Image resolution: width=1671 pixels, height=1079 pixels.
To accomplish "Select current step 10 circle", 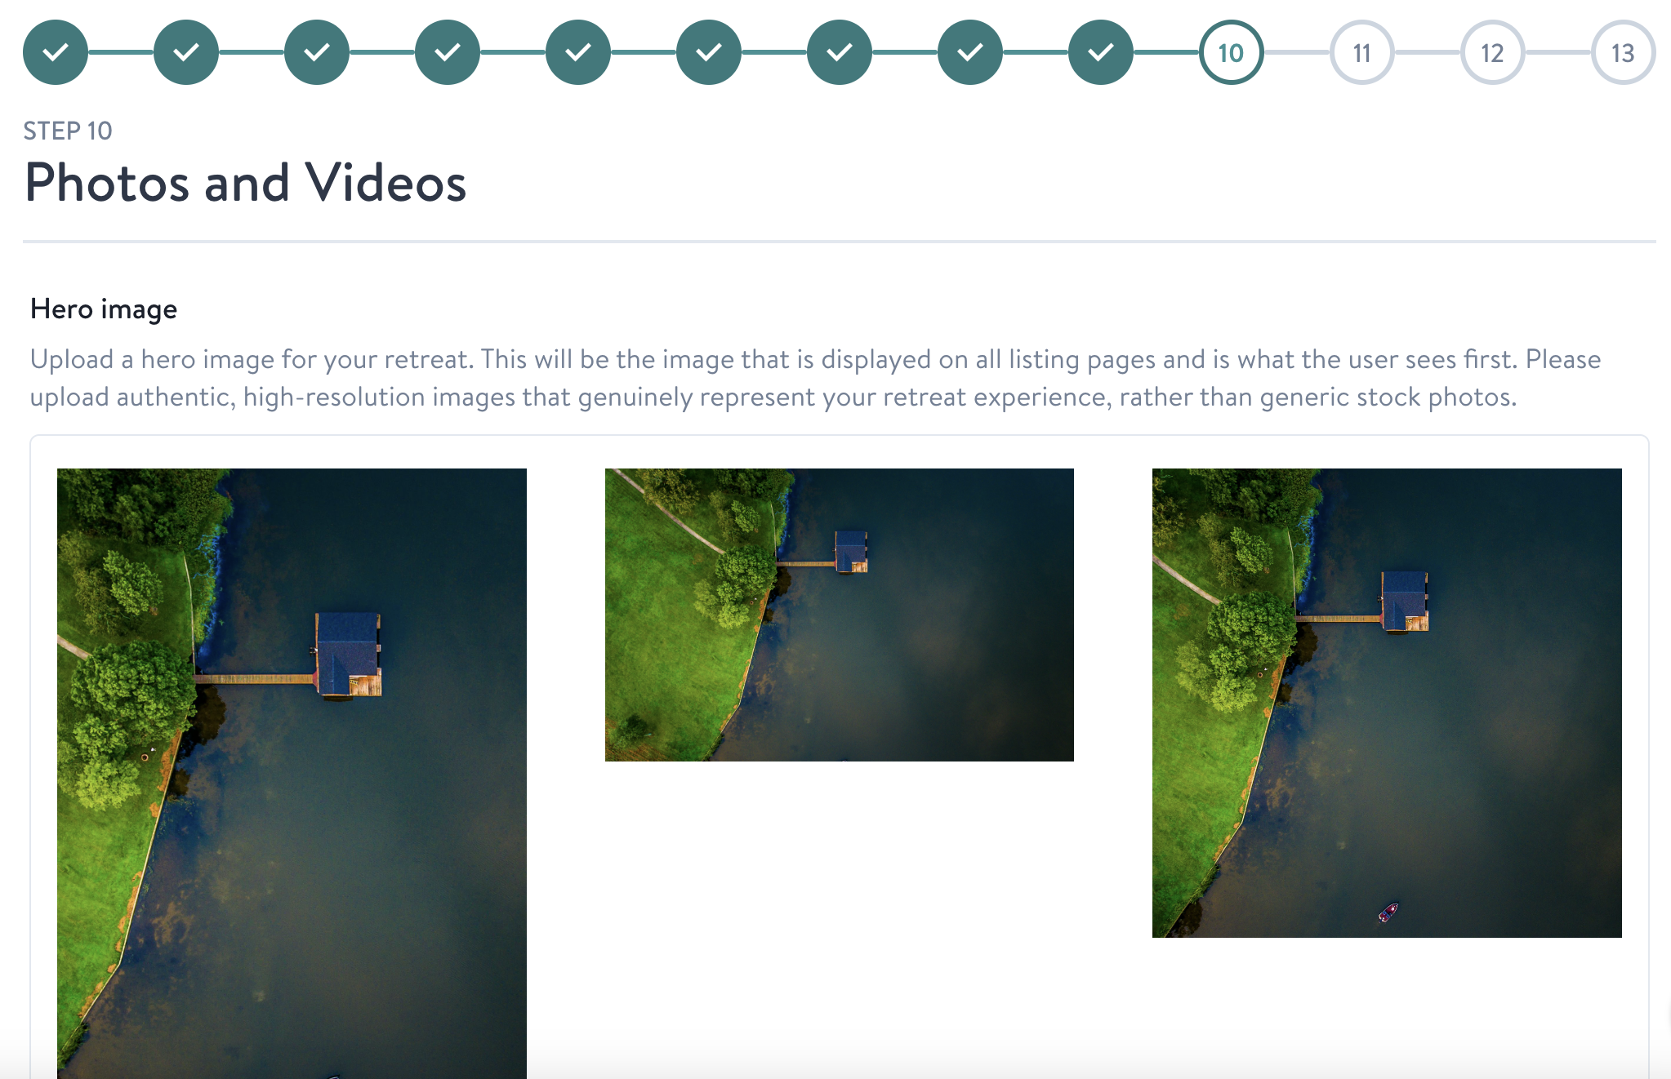I will click(1232, 52).
